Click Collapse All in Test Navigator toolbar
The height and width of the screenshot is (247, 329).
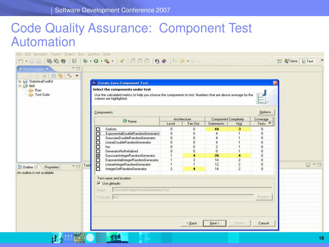pos(54,76)
